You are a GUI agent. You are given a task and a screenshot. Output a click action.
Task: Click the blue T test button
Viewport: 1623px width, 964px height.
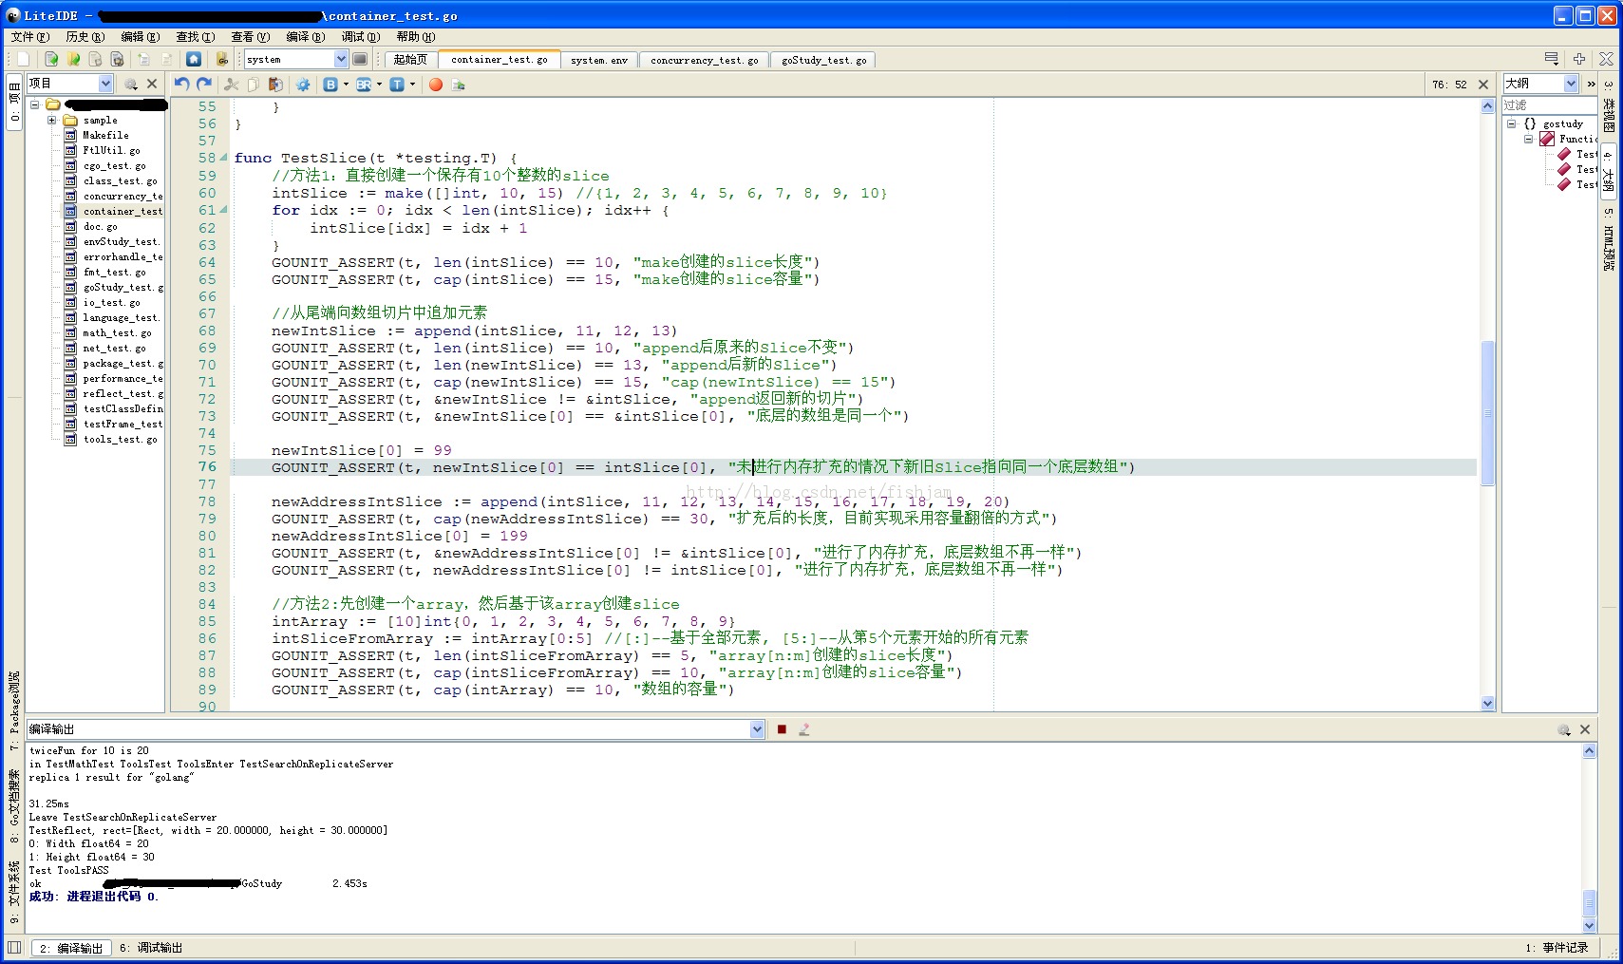tap(397, 85)
